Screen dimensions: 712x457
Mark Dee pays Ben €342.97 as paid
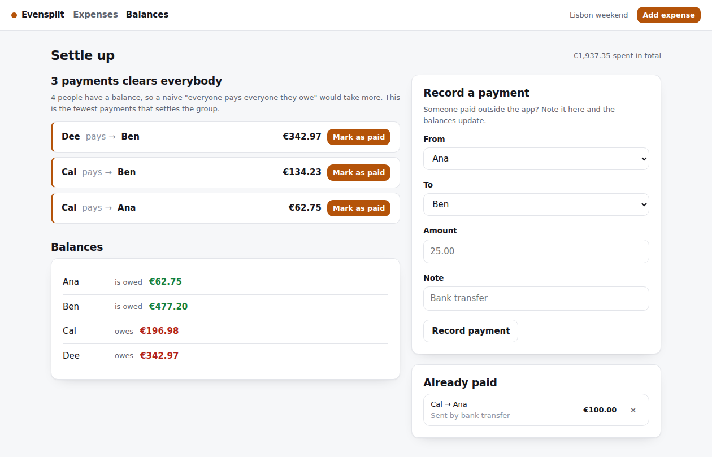click(359, 137)
